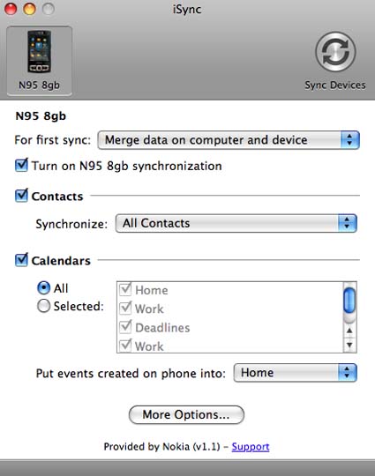
Task: Click the Sync Devices circular arrows icon
Action: pos(335,52)
